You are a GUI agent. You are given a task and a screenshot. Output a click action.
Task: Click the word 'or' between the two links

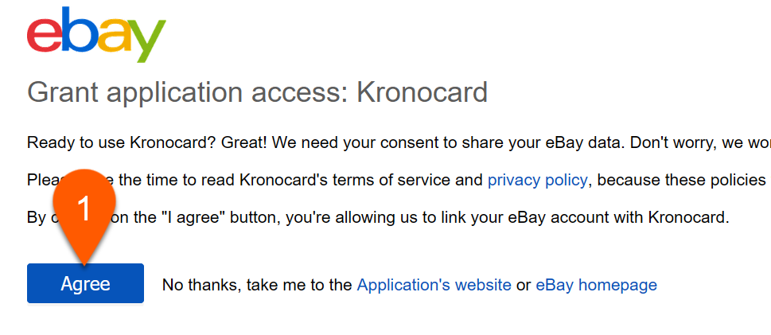click(524, 286)
